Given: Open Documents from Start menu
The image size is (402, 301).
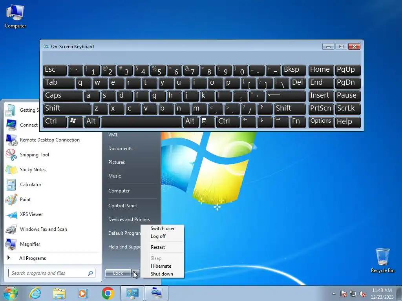Looking at the screenshot, I should coord(120,149).
